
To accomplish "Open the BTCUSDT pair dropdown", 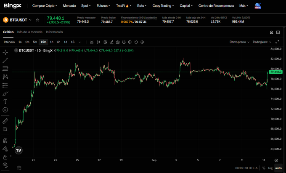I will tap(21, 20).
